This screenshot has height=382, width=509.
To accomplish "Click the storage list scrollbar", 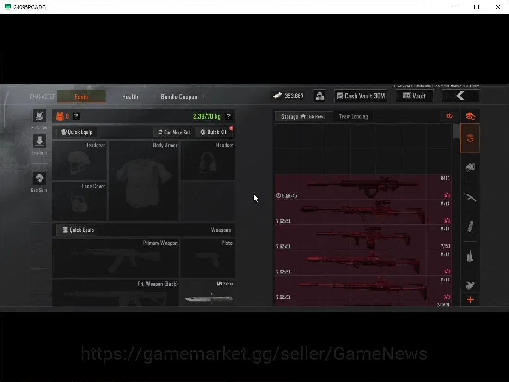I will click(x=456, y=131).
